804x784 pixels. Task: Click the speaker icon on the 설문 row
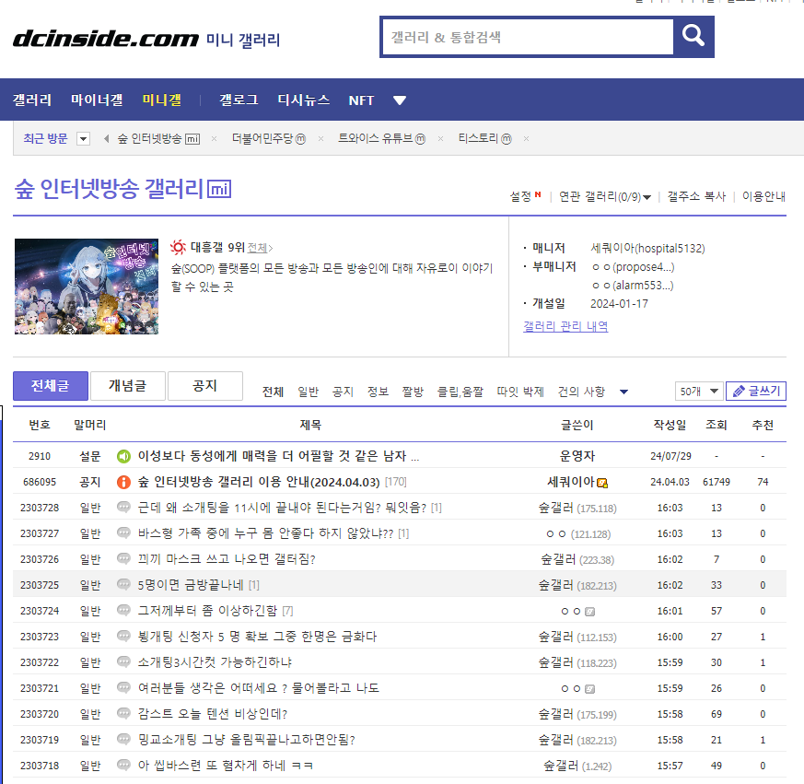(124, 455)
